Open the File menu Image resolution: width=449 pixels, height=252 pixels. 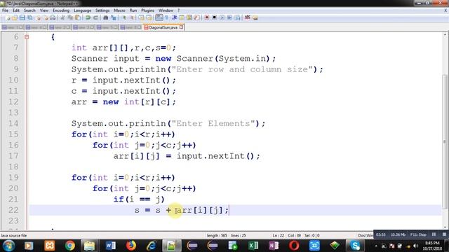click(5, 10)
